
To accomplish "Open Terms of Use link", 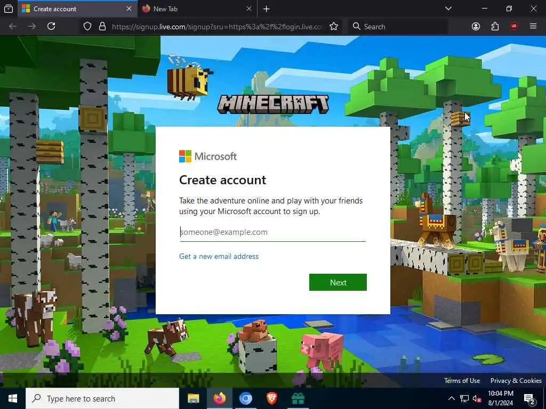I will tap(462, 381).
